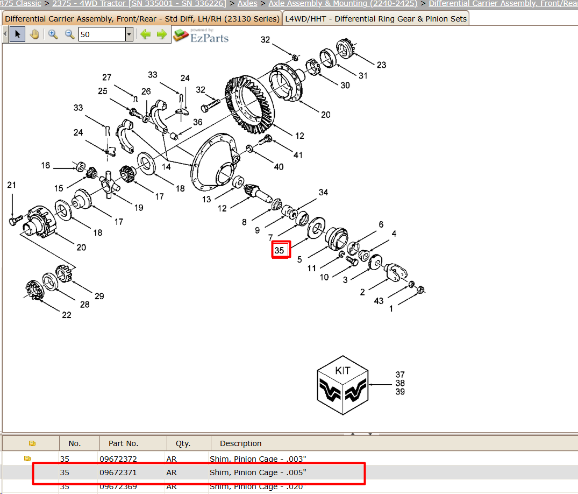Click the EzParts logo
This screenshot has width=578, height=494.
(201, 36)
